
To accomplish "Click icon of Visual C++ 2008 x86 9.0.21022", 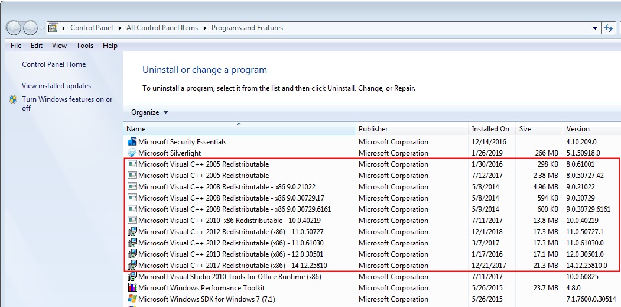I will pyautogui.click(x=132, y=186).
